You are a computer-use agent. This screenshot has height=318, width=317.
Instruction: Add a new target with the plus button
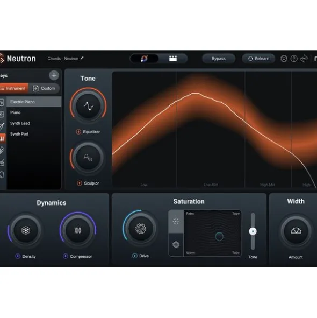(54, 75)
